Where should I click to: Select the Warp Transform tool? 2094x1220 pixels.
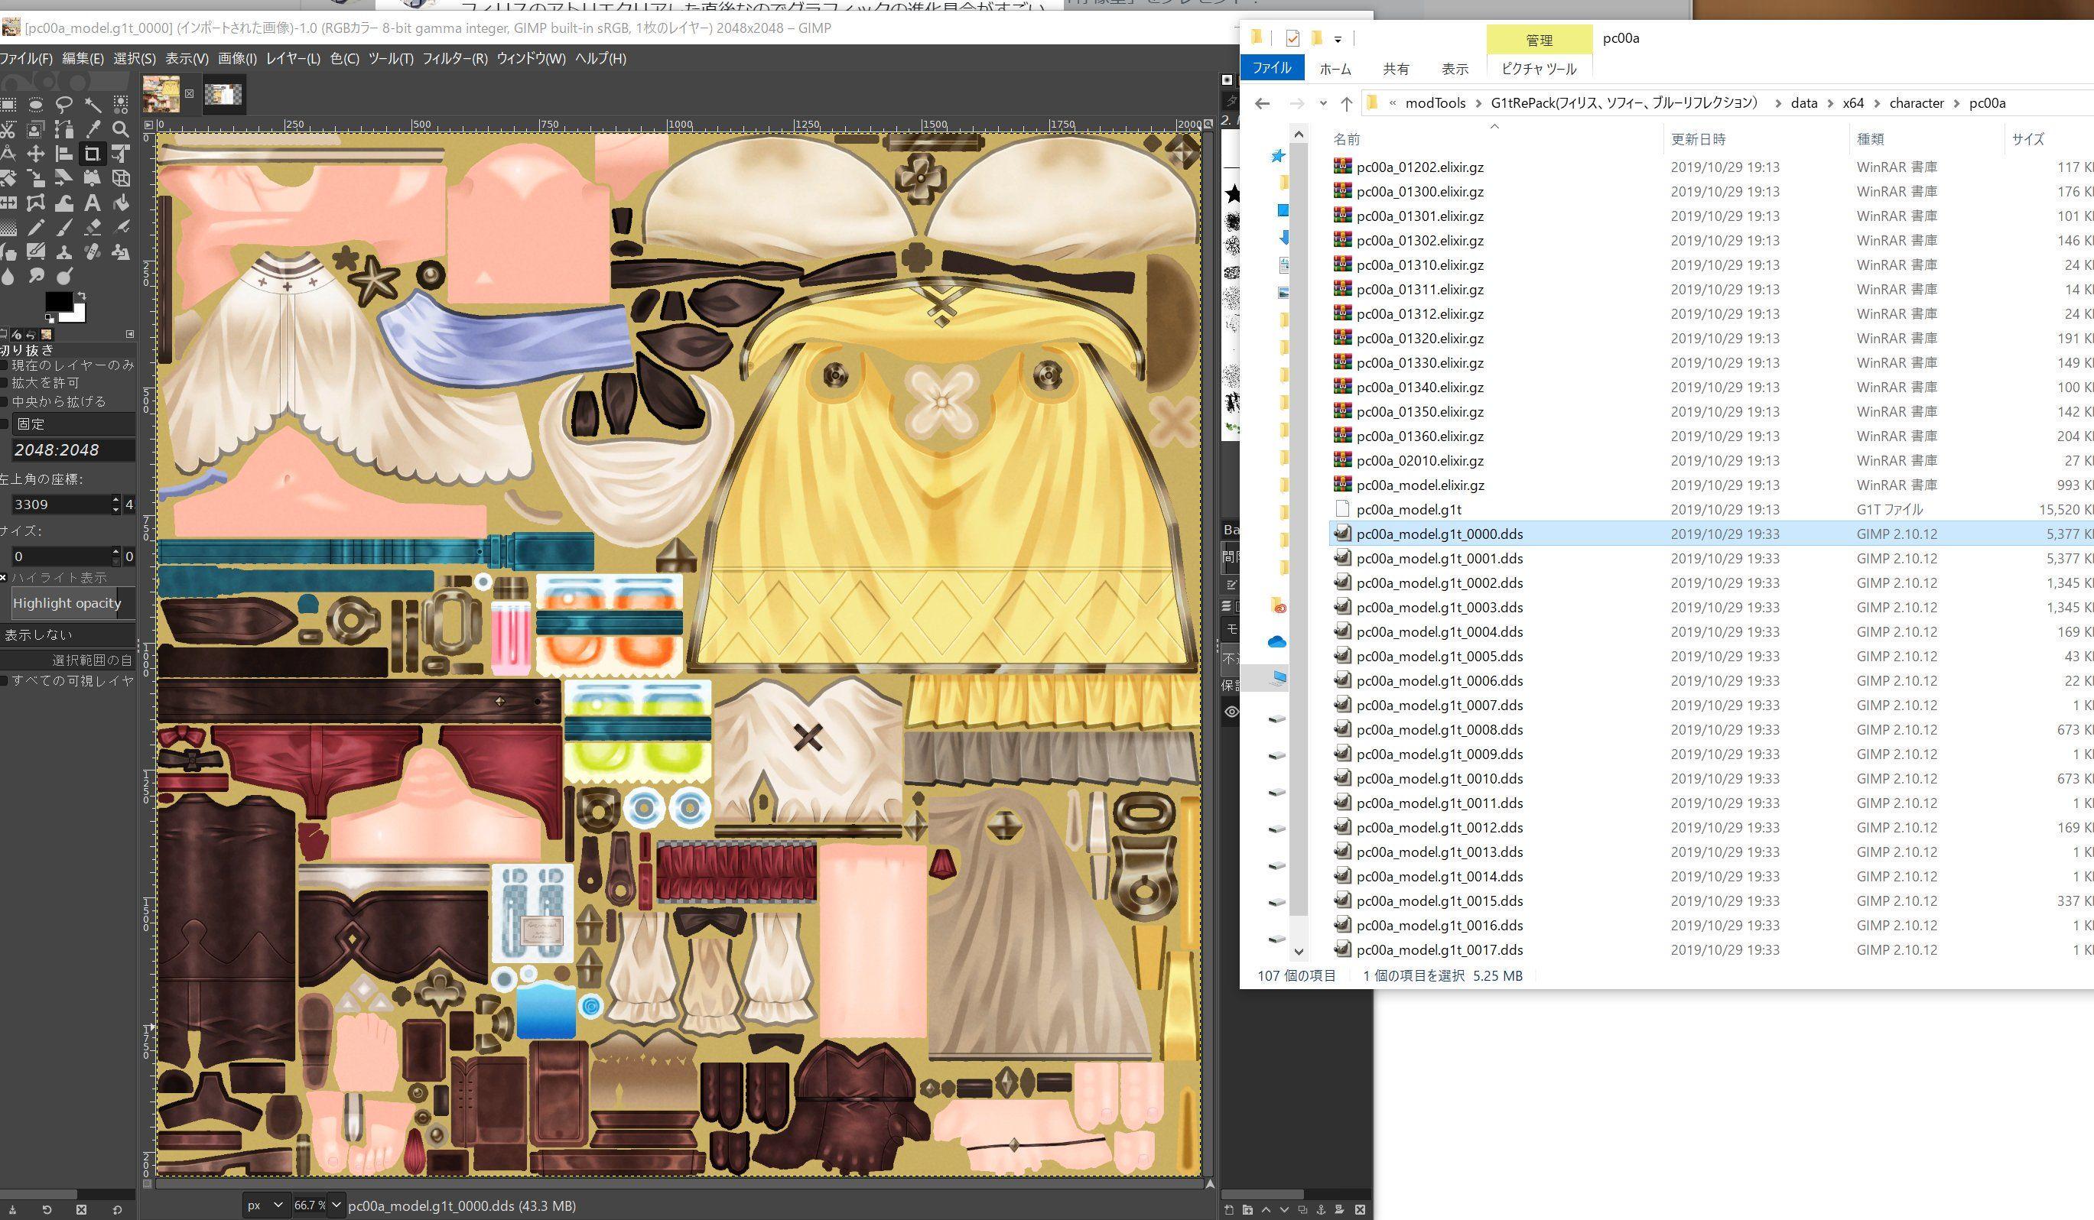[64, 203]
